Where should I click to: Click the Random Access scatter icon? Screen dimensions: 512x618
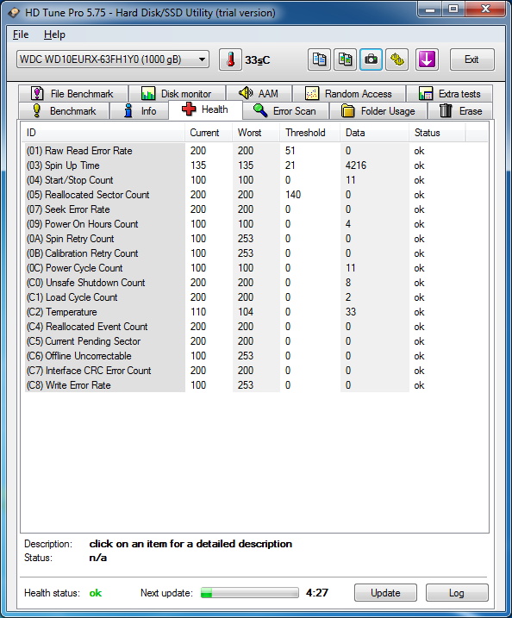(312, 94)
